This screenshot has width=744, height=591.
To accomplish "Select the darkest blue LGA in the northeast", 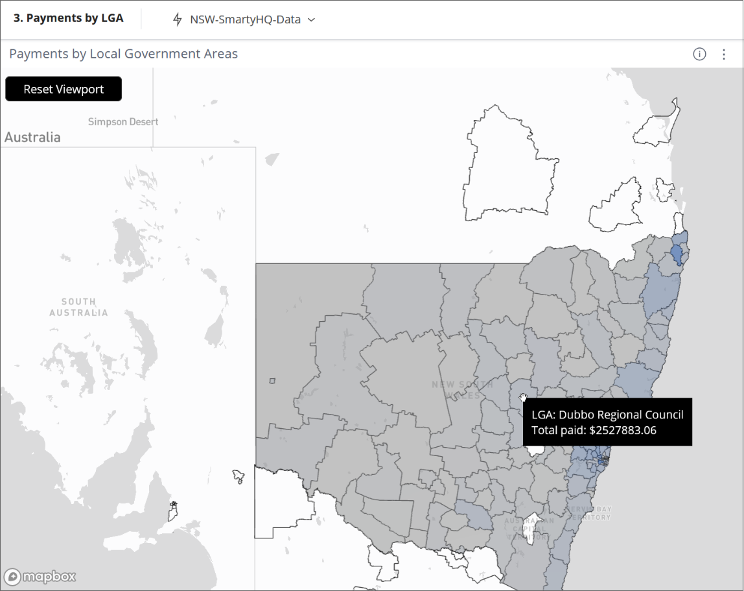I will click(677, 253).
